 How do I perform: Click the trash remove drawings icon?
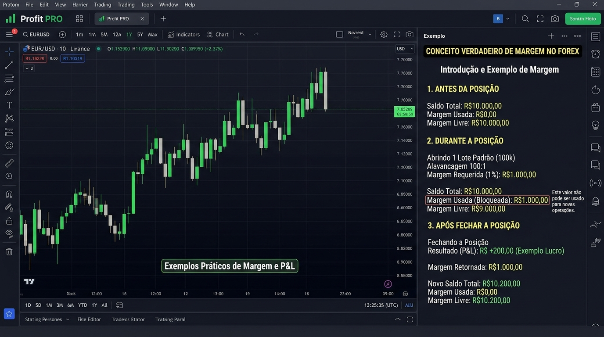pyautogui.click(x=9, y=252)
